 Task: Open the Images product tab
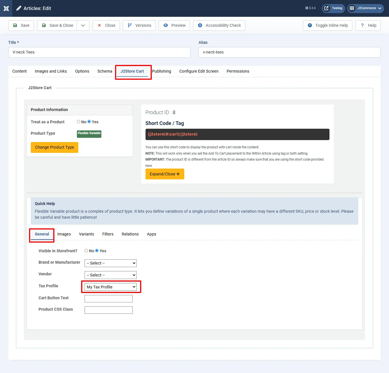[64, 234]
